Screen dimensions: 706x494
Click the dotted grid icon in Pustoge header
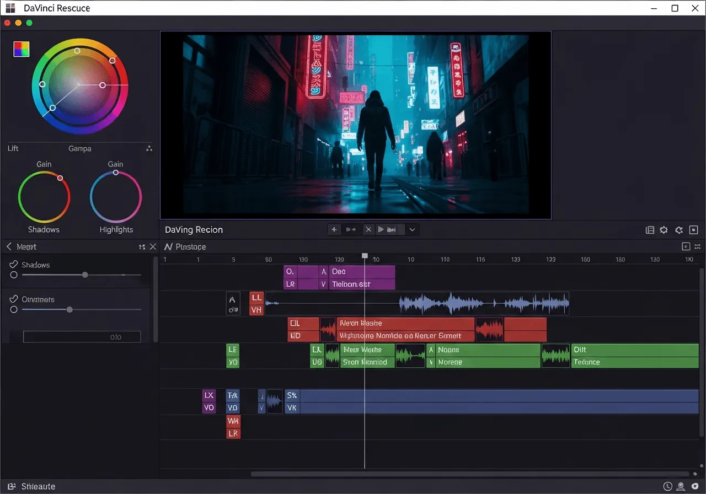pyautogui.click(x=698, y=246)
